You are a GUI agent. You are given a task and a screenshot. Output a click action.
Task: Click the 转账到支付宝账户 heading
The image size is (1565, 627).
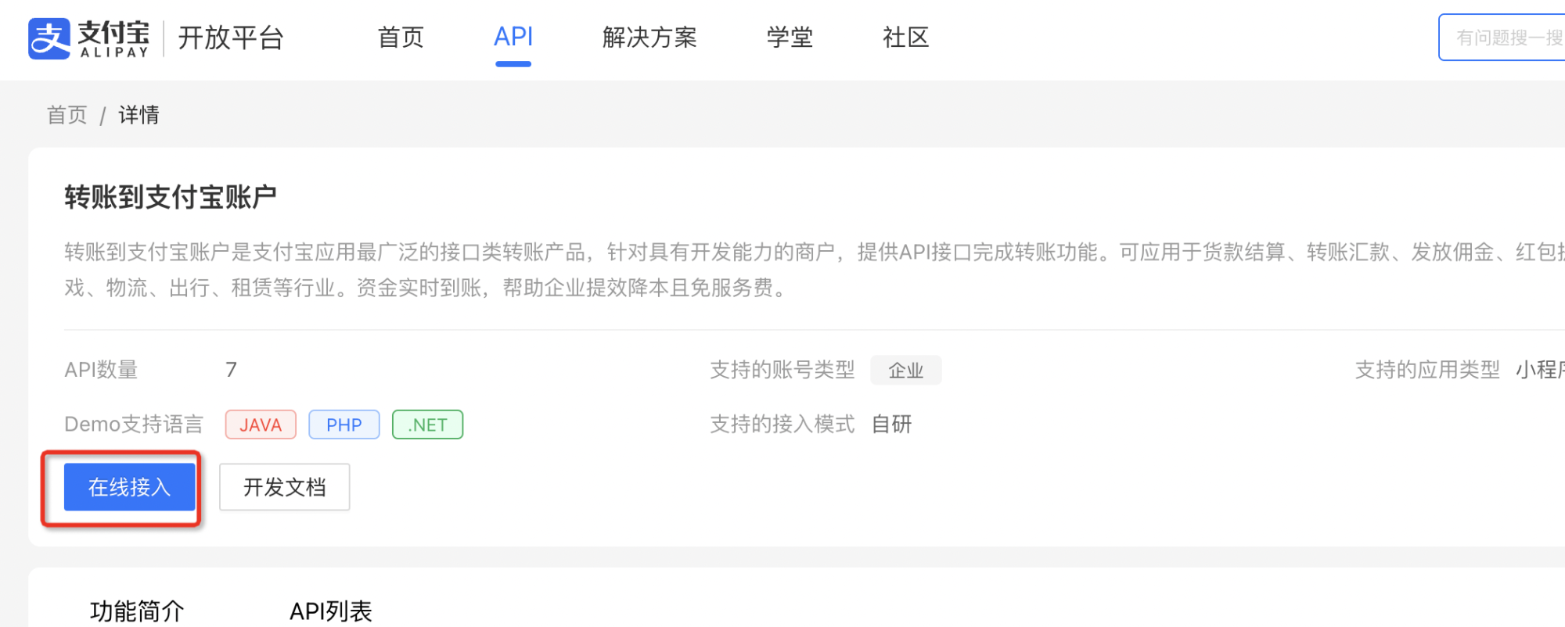[x=171, y=197]
